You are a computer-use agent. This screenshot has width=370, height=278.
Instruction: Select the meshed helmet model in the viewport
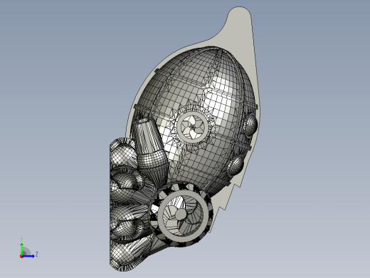click(185, 139)
